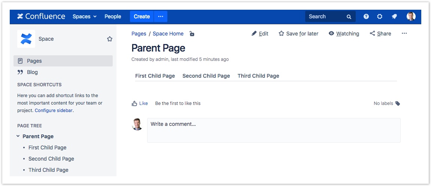Open the page more actions ellipsis
The width and height of the screenshot is (431, 186).
(x=404, y=34)
